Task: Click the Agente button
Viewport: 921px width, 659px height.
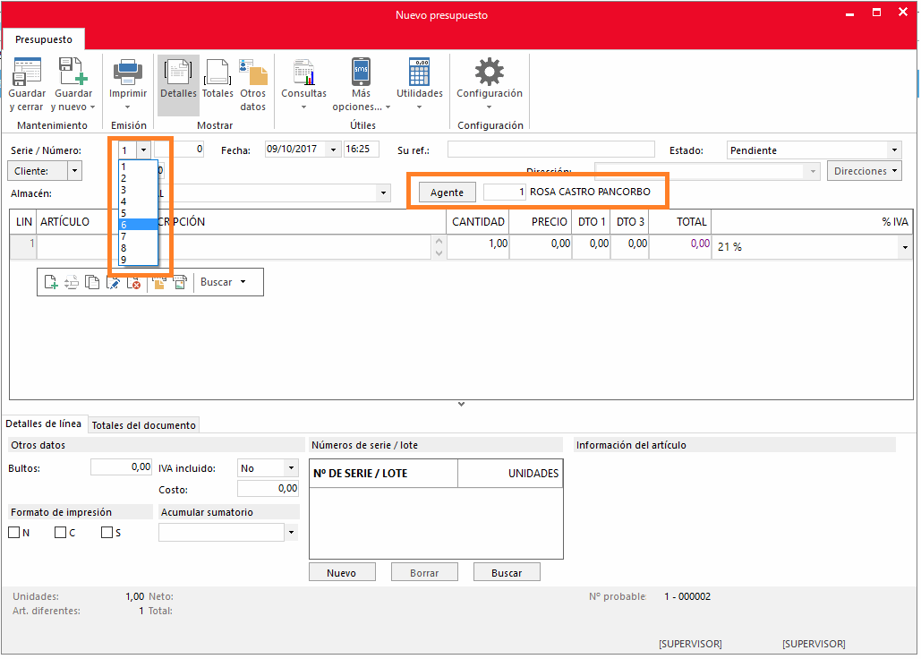Action: click(447, 193)
